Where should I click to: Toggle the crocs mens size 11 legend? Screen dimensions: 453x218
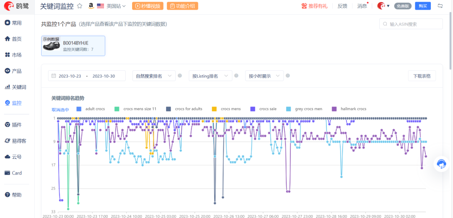click(x=135, y=109)
